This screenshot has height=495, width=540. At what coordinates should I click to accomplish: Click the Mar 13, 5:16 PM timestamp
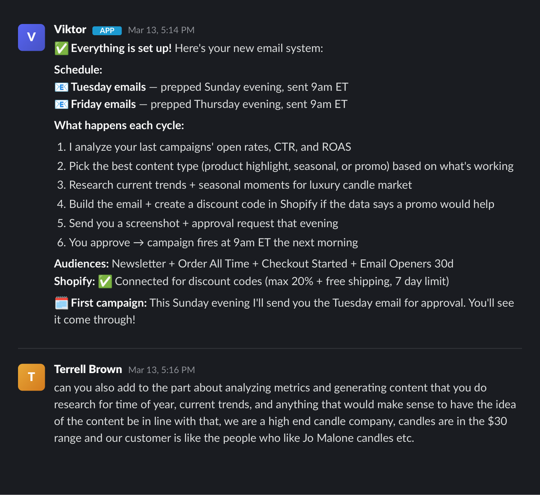pyautogui.click(x=162, y=370)
